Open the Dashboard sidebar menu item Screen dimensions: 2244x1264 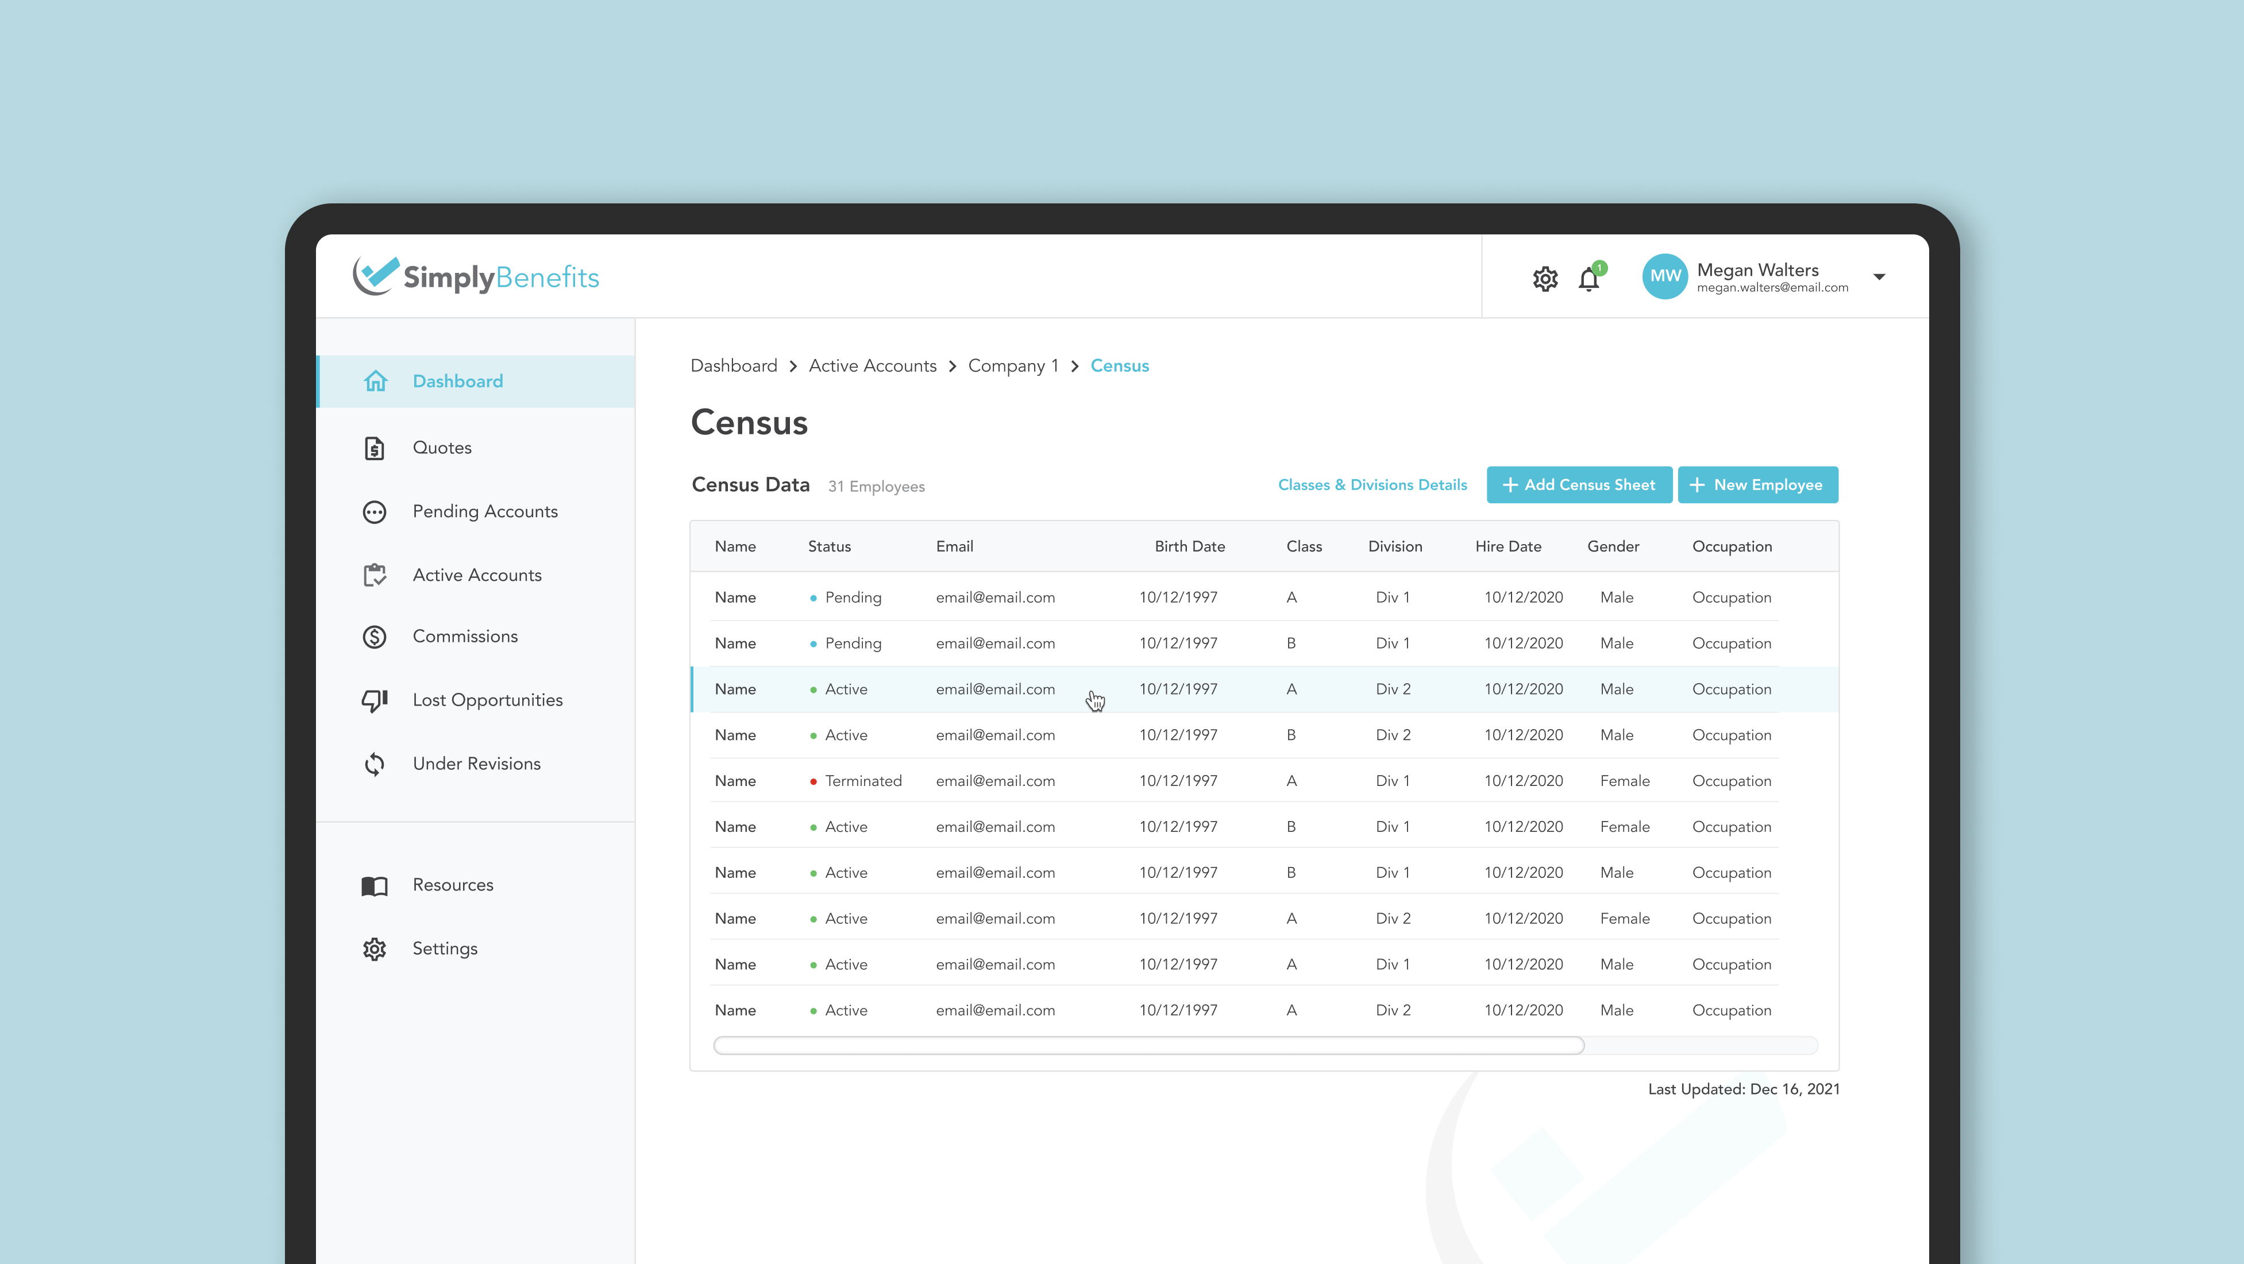click(x=457, y=381)
